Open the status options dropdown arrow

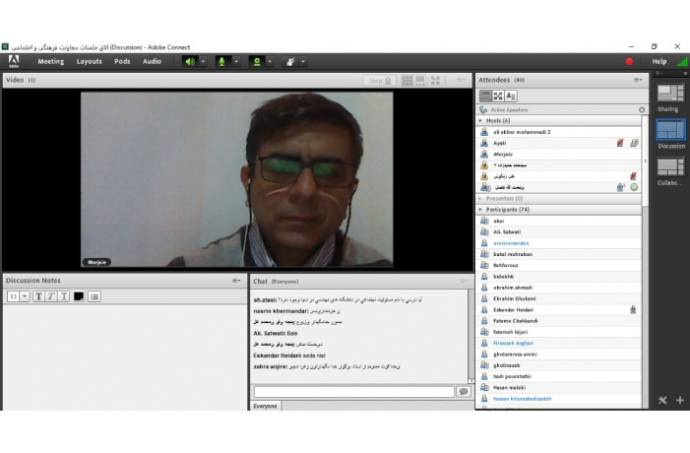[303, 62]
